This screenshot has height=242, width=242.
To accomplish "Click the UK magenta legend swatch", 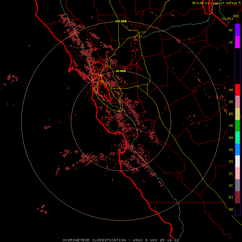I will pos(237,42).
